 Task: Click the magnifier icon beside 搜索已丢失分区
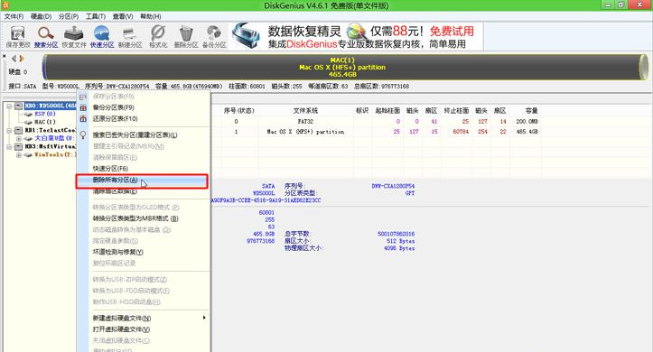pyautogui.click(x=83, y=134)
